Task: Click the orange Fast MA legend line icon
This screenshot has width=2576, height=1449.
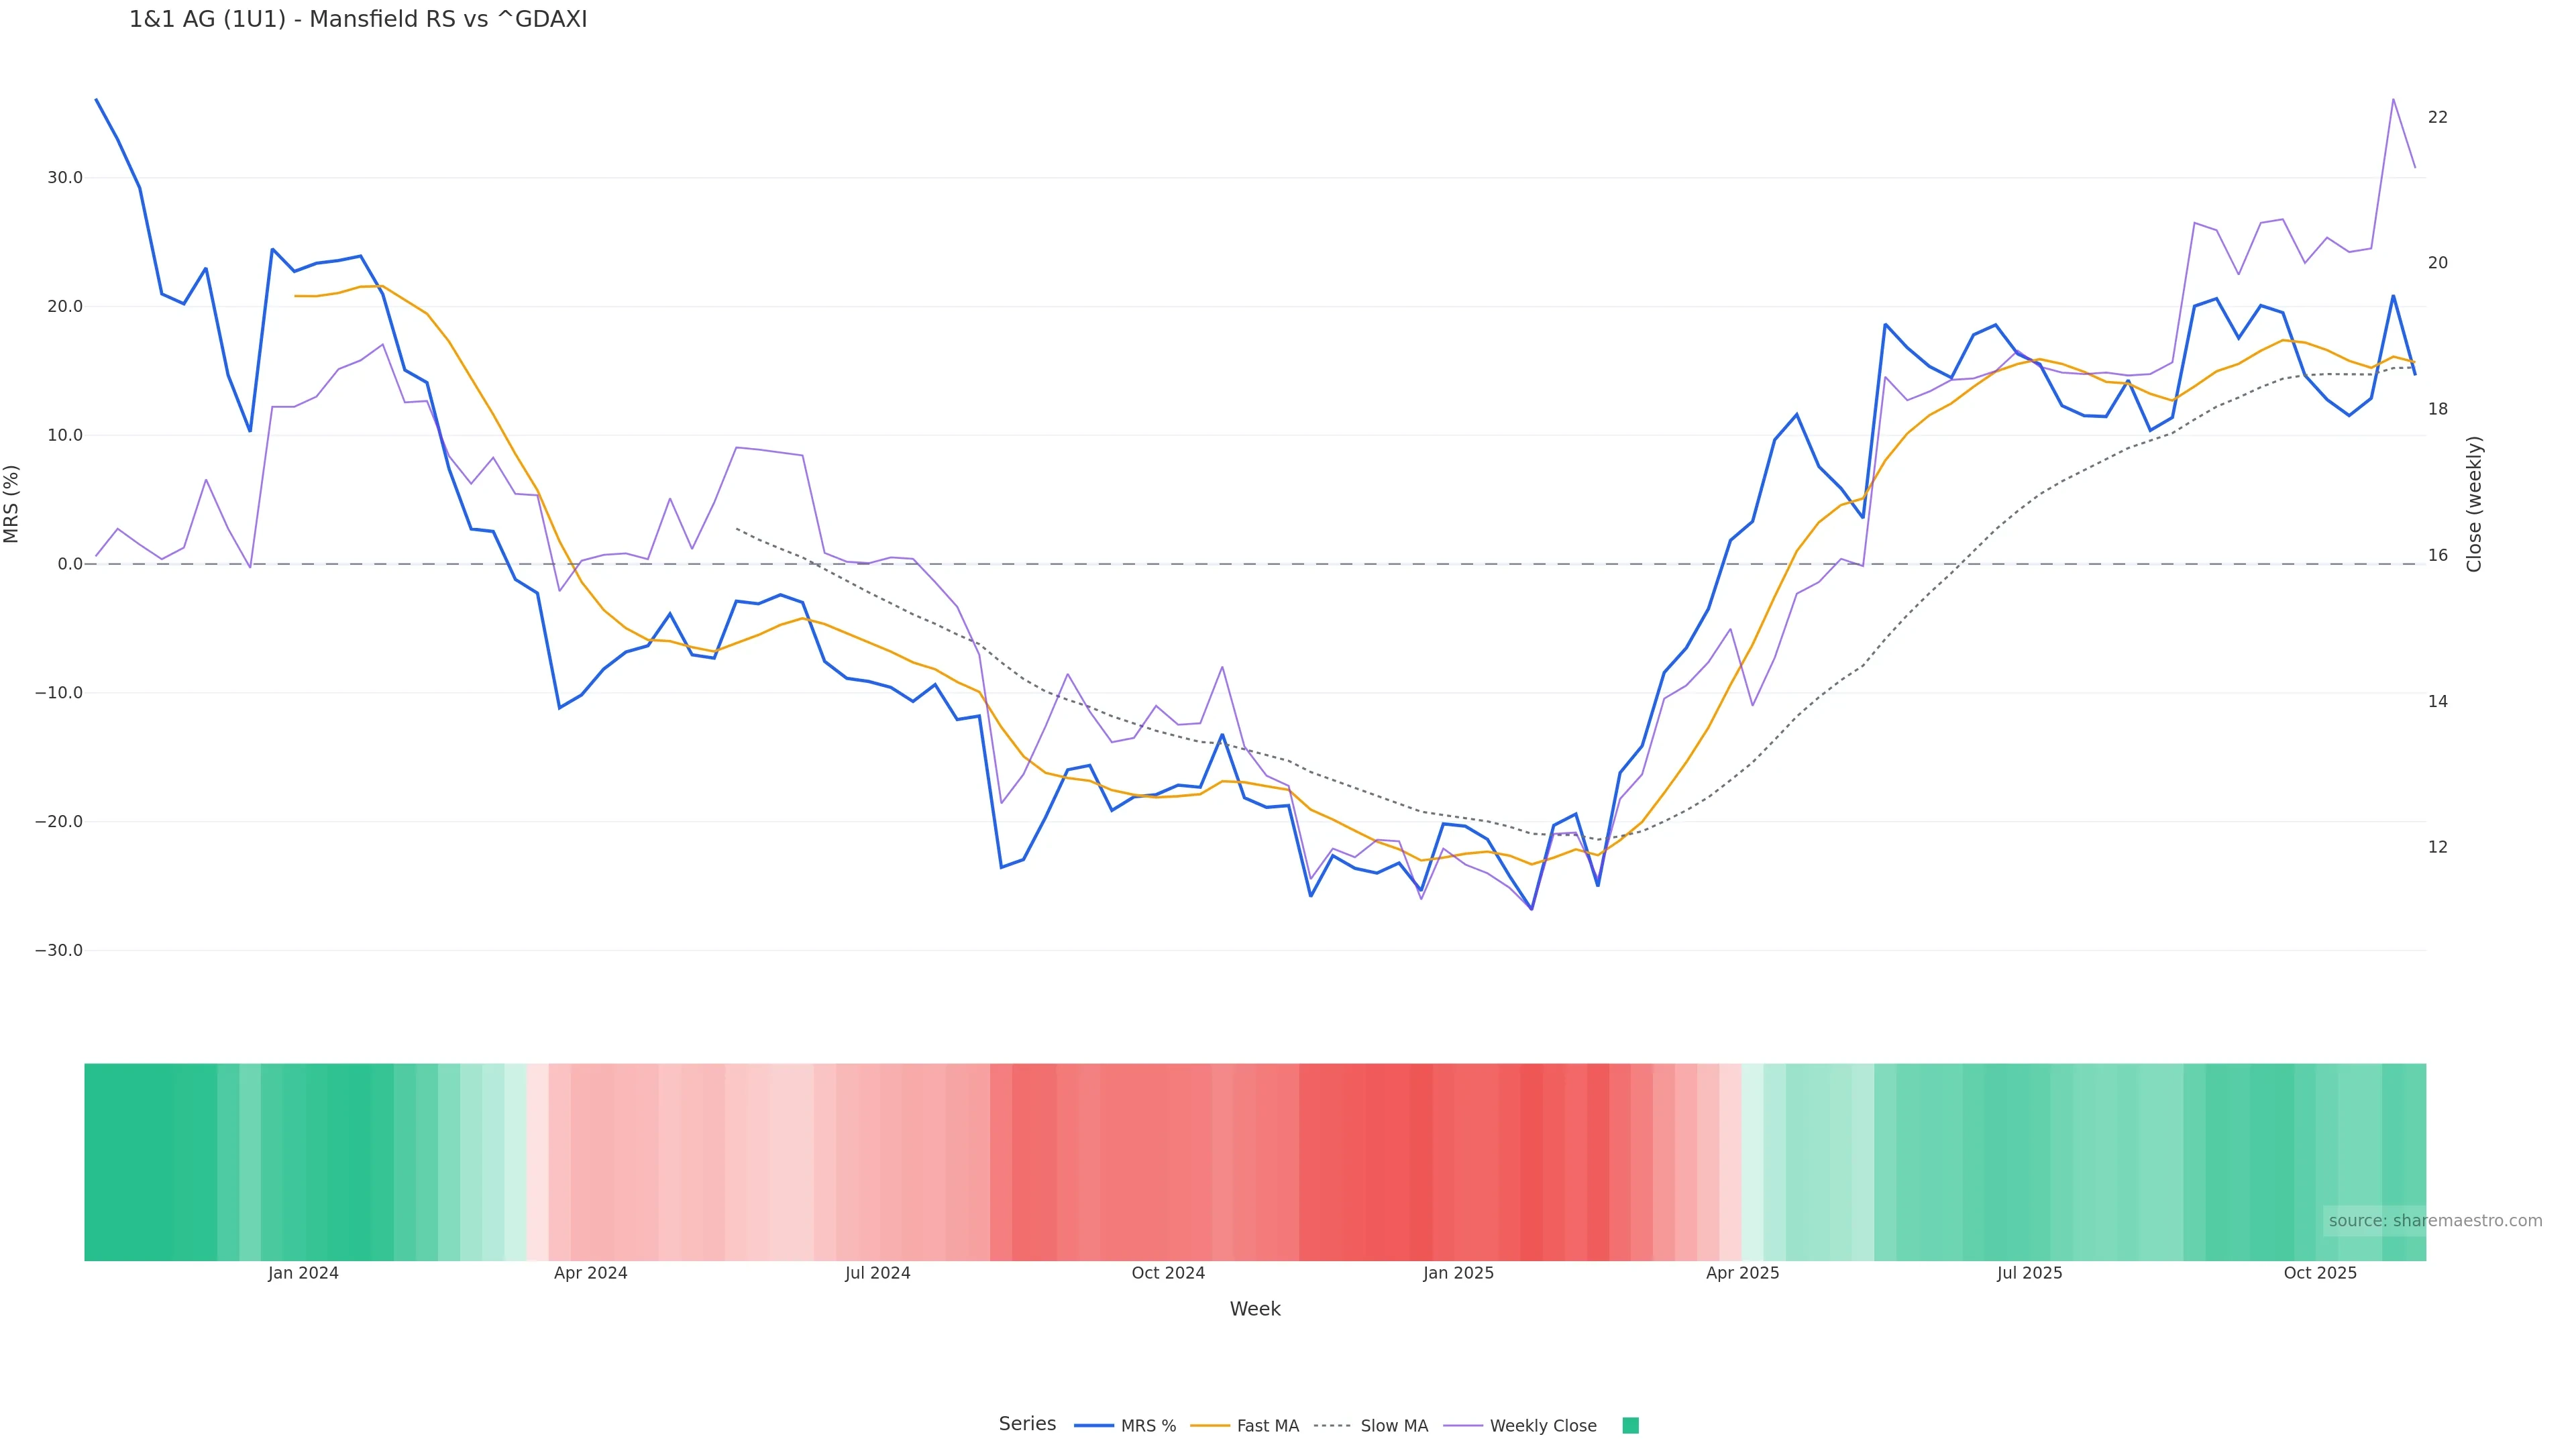Action: [1210, 1426]
